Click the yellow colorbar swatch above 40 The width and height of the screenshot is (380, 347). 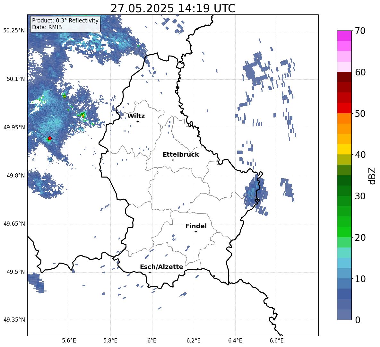tap(344, 149)
